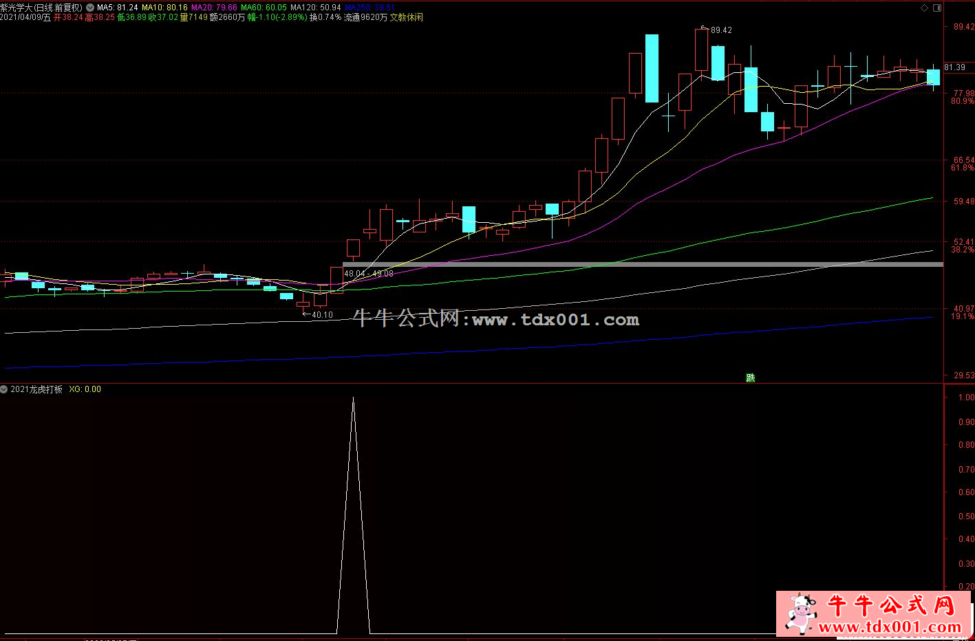Expand the MA indicator dropdown arrow
The image size is (975, 641).
89,8
